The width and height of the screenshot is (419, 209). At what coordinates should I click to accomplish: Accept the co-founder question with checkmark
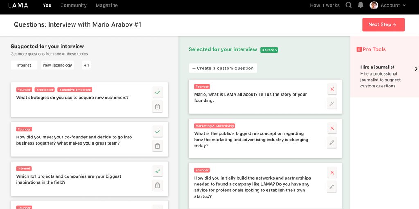158,132
